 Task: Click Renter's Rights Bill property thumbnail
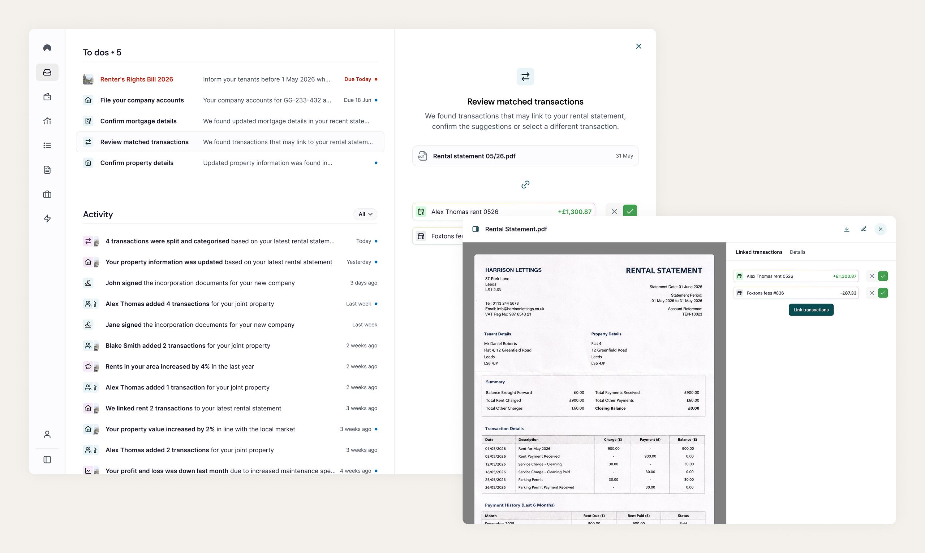point(88,79)
